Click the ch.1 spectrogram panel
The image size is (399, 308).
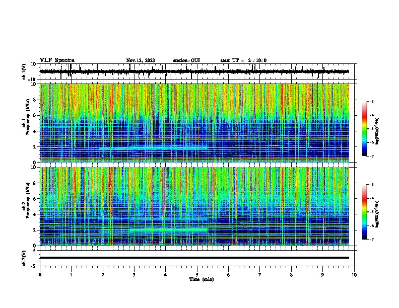194,123
